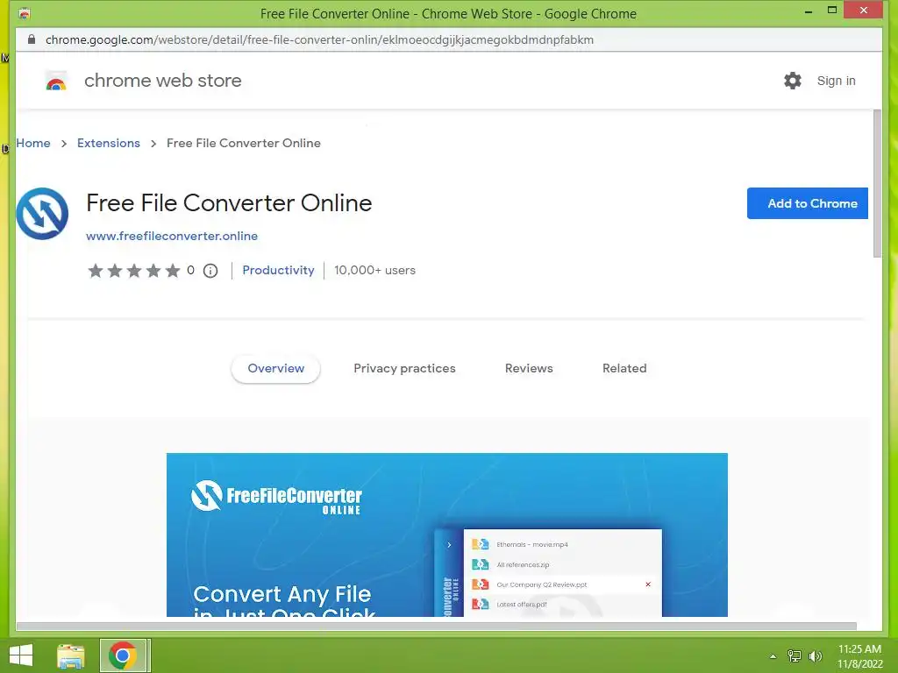898x673 pixels.
Task: Click 'Our Company Q2 Review.ppt' in promo
Action: click(542, 584)
